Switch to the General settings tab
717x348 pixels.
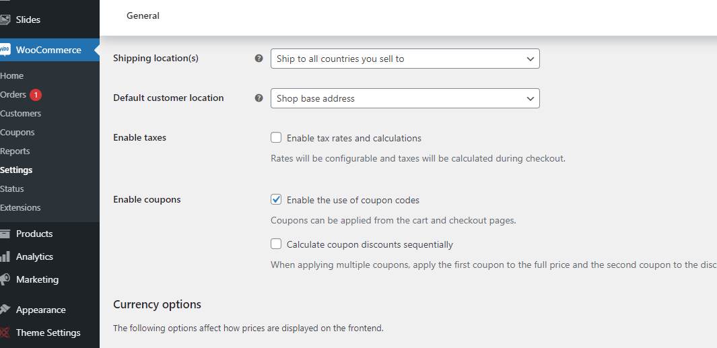pos(143,15)
